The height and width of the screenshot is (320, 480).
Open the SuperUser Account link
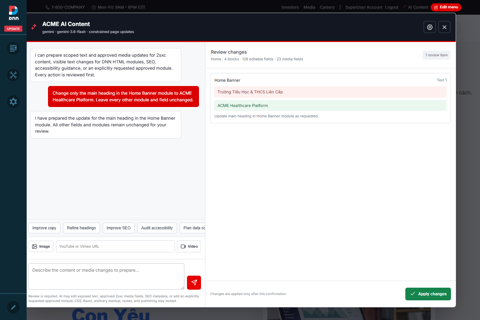[x=364, y=7]
